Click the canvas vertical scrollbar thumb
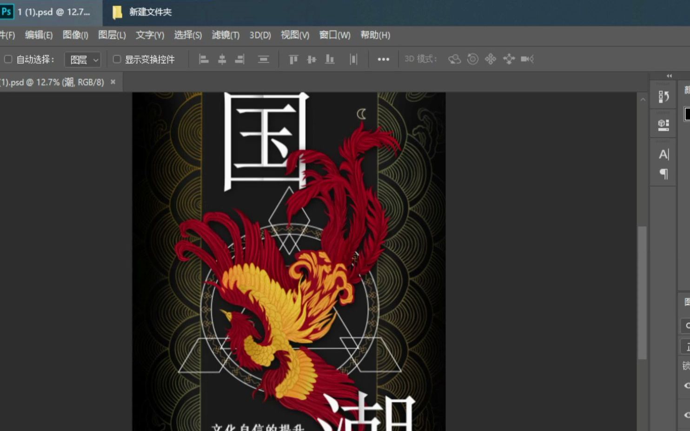The image size is (690, 431). tap(643, 293)
